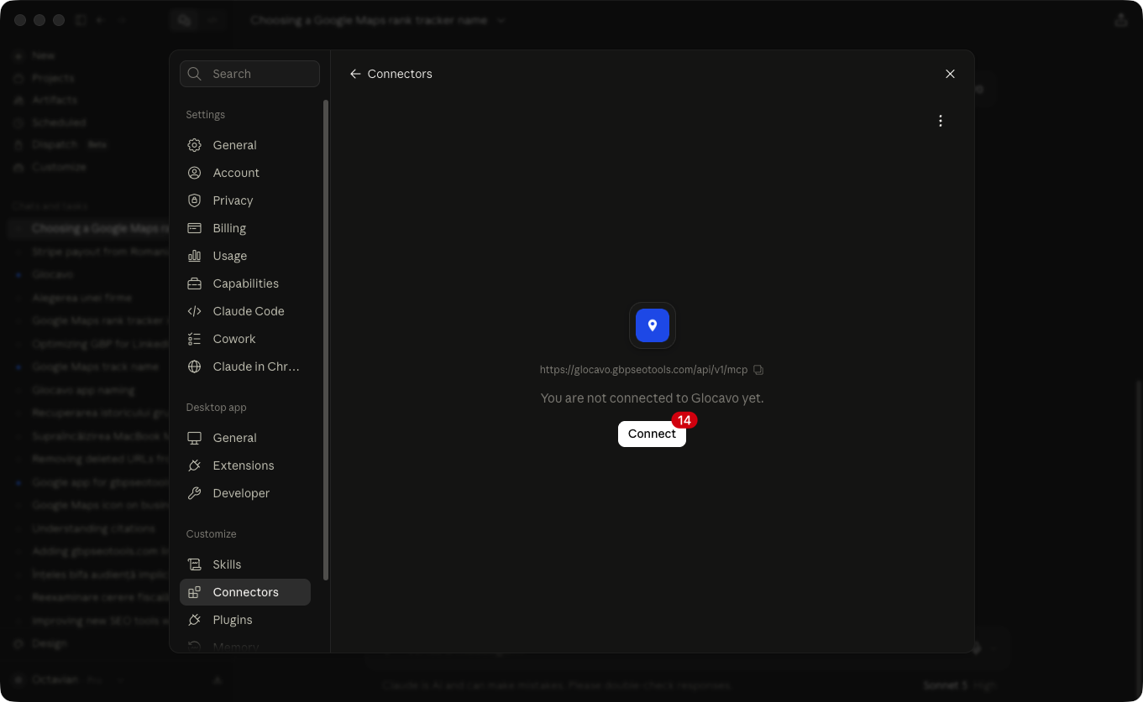Go back using the Connectors back arrow
This screenshot has height=702, width=1143.
pyautogui.click(x=355, y=74)
